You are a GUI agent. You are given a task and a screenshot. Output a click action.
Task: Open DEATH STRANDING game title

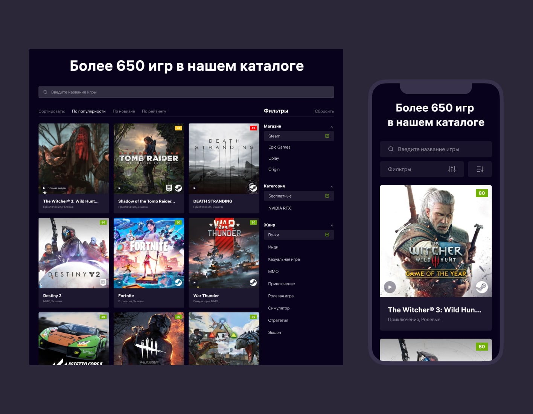[213, 201]
